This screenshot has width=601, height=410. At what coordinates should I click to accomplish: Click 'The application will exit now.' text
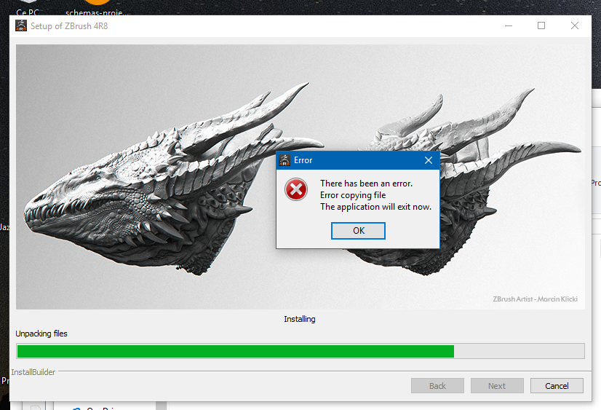pos(375,207)
